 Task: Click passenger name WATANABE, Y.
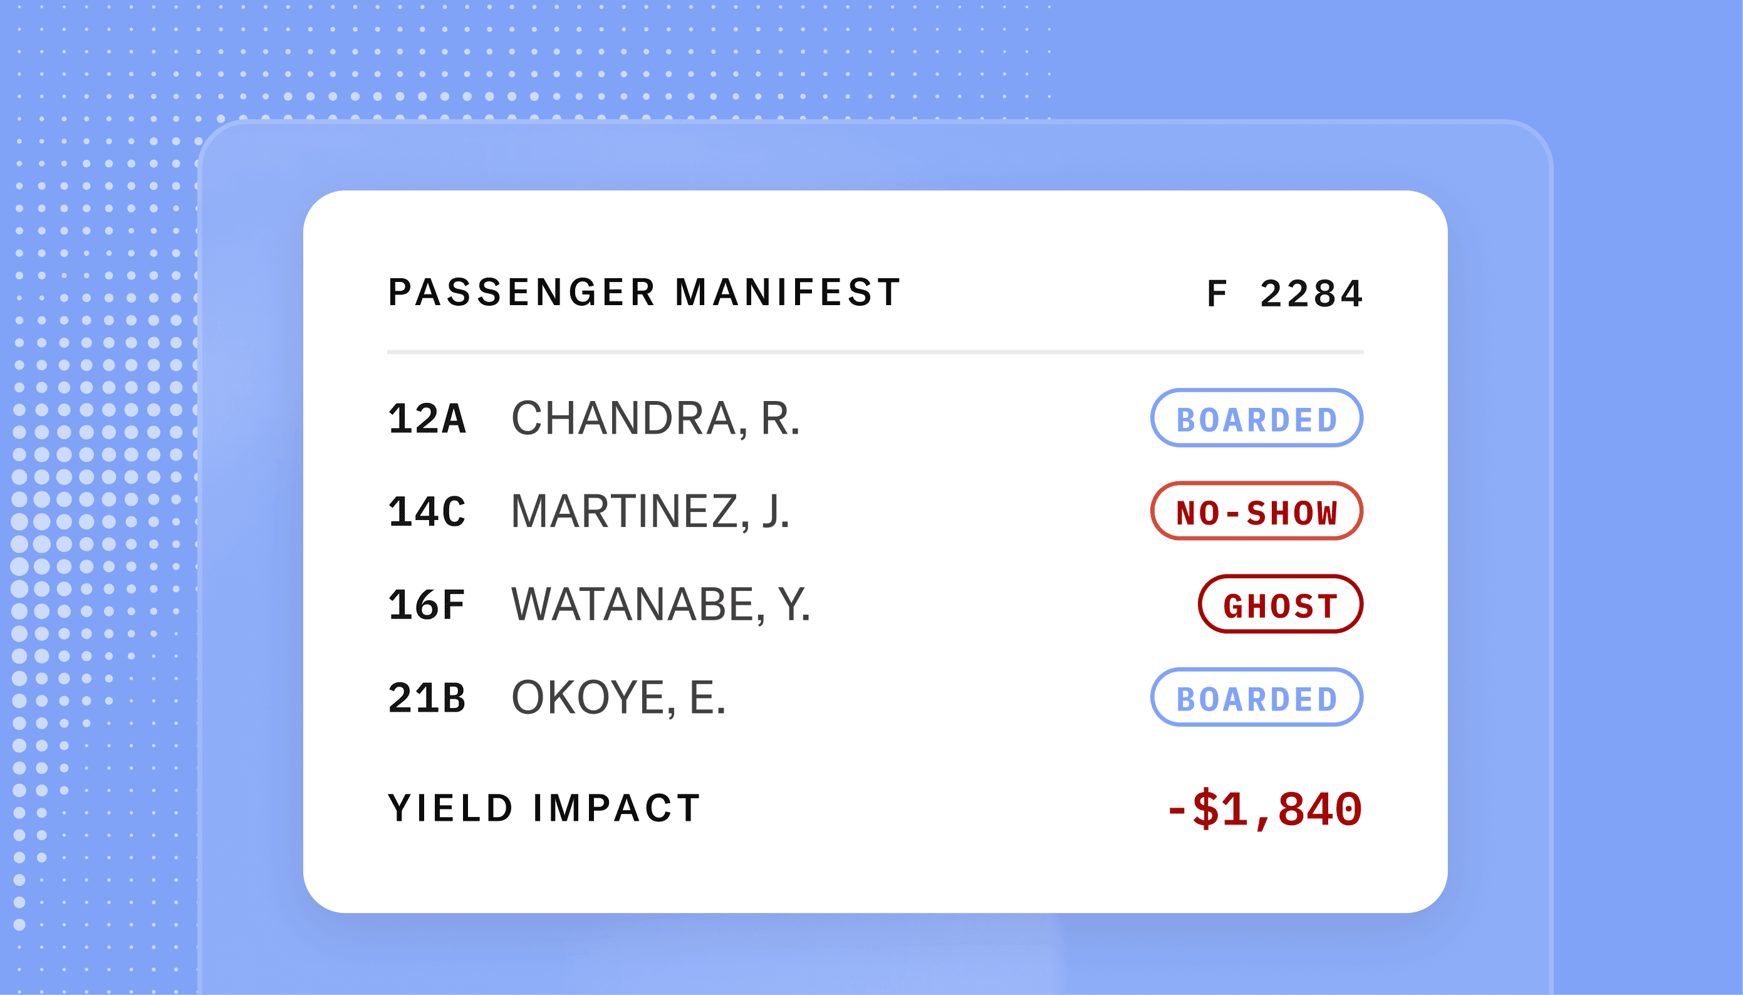click(661, 605)
